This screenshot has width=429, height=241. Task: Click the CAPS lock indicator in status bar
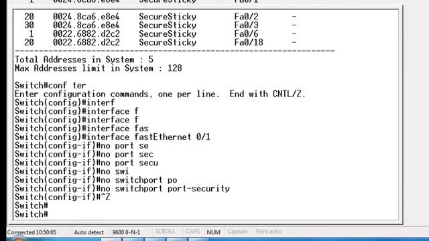[192, 232]
